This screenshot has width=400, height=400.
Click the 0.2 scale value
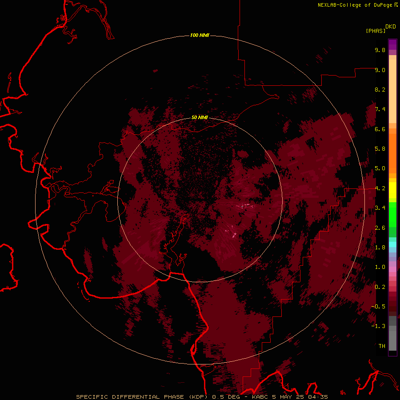coord(380,287)
